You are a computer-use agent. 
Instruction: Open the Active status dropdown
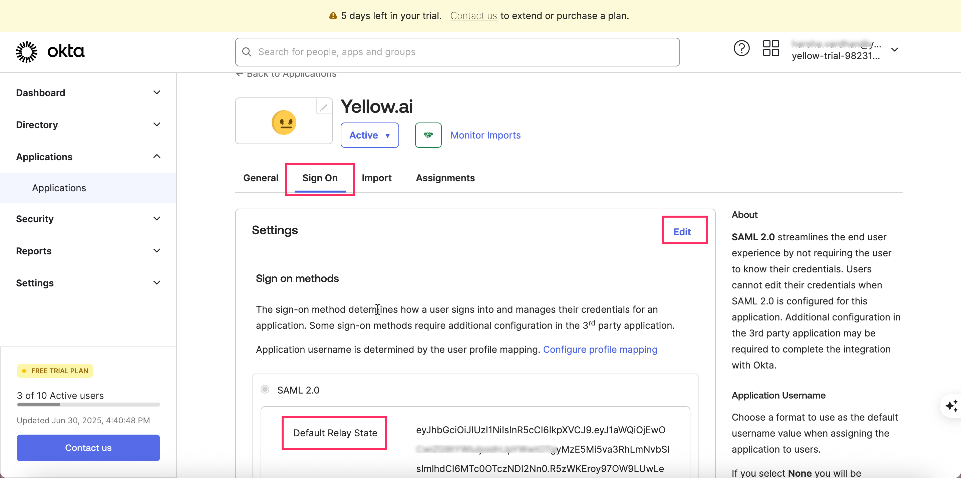click(369, 135)
